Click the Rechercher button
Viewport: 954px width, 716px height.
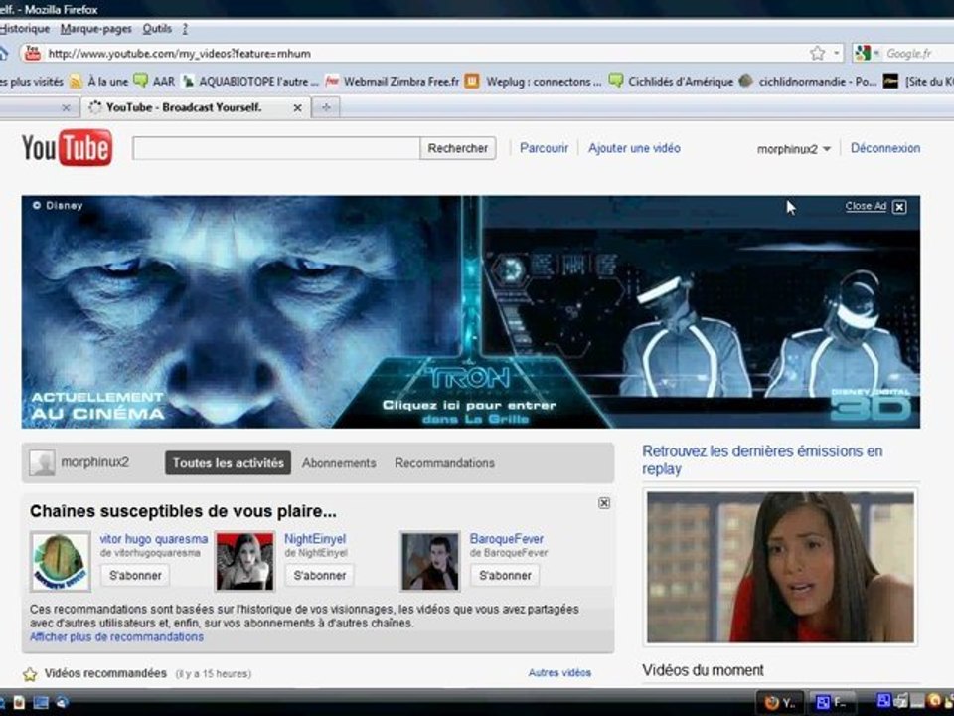[457, 148]
